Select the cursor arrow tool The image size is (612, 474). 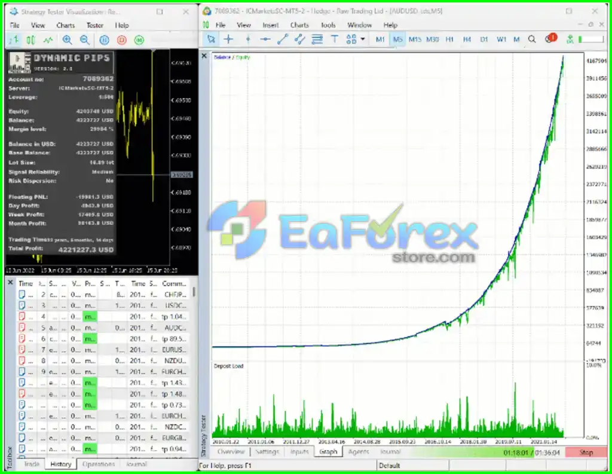point(211,39)
